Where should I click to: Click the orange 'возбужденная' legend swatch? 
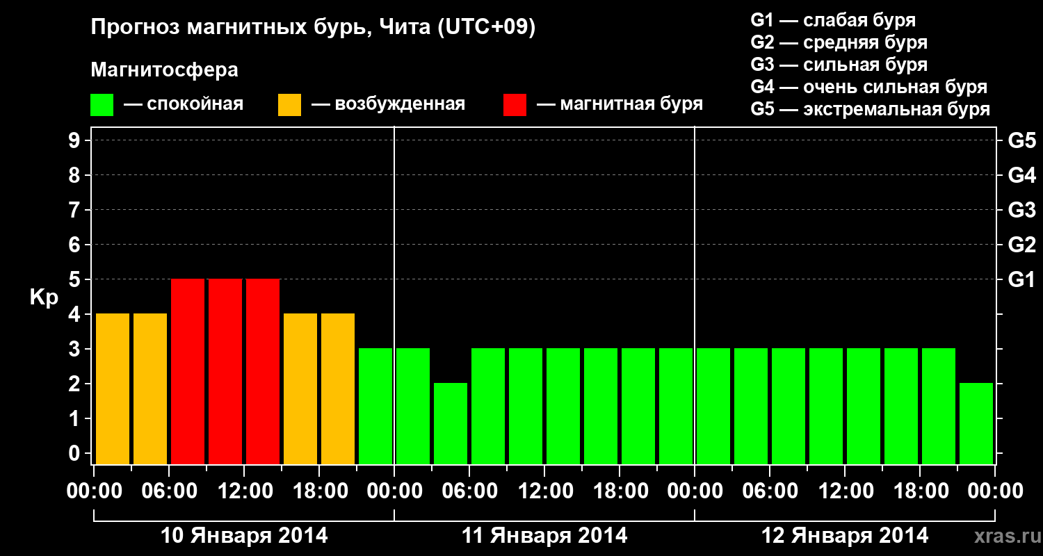(x=290, y=105)
